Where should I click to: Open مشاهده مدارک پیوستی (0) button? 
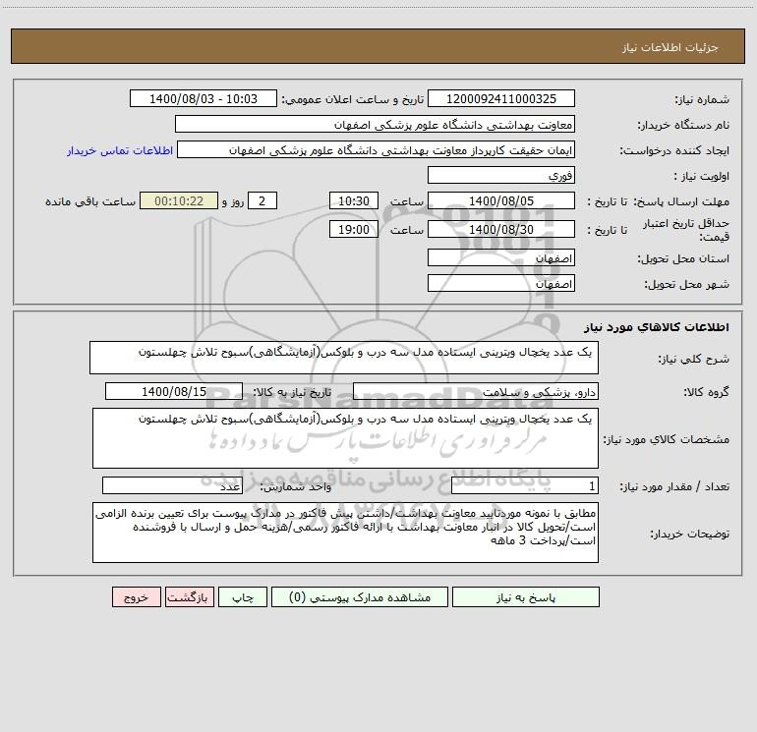click(360, 597)
